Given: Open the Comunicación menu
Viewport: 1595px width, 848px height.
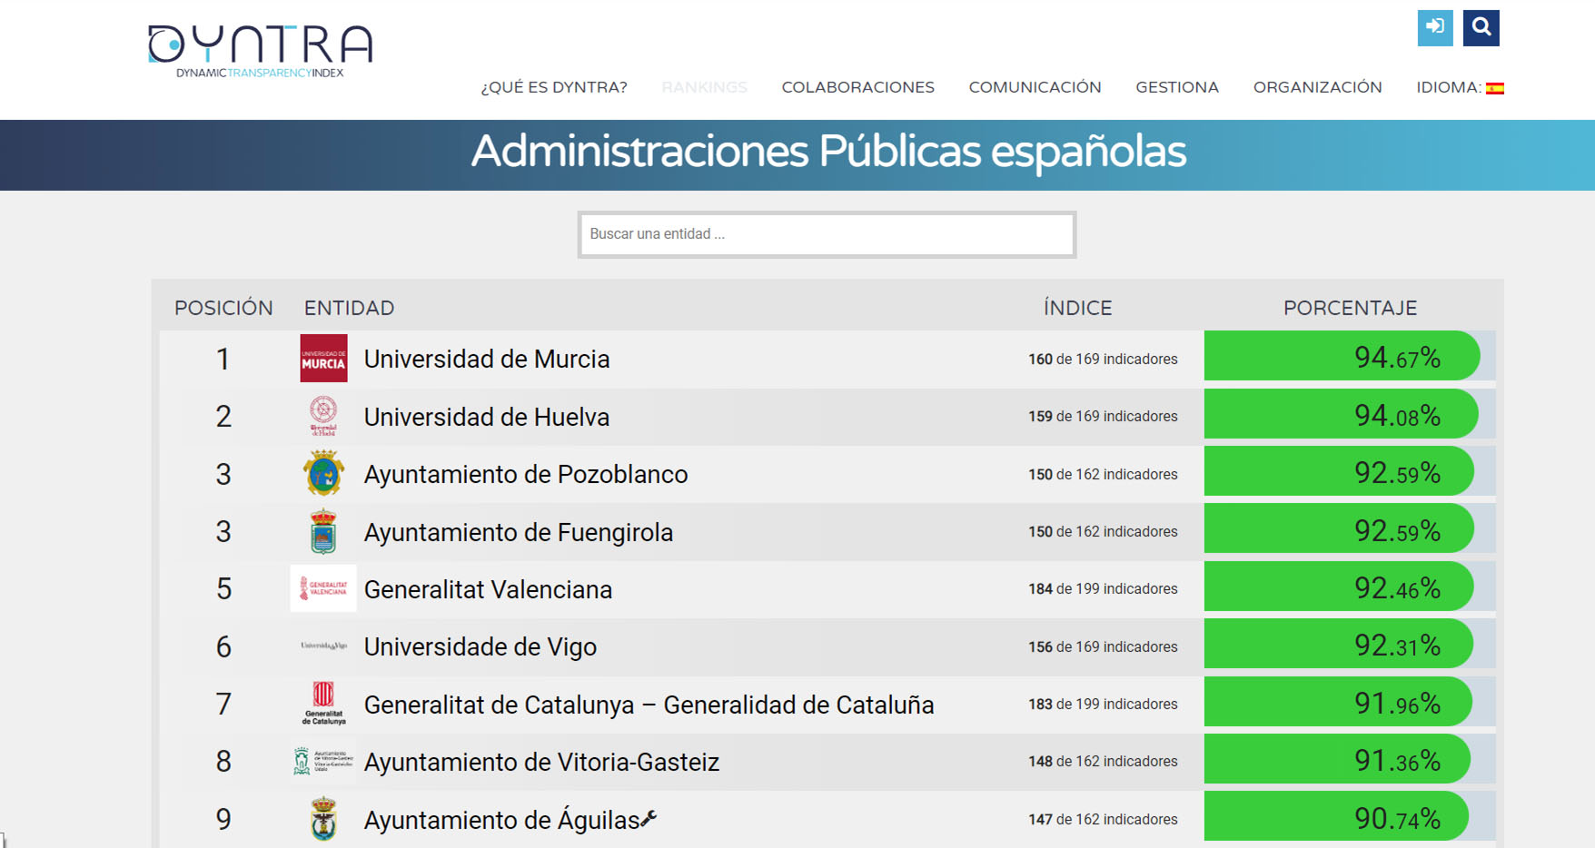Looking at the screenshot, I should click(x=1035, y=87).
